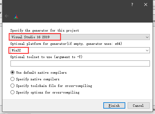
Task: Click into the Win32 platform field
Action: click(x=80, y=50)
